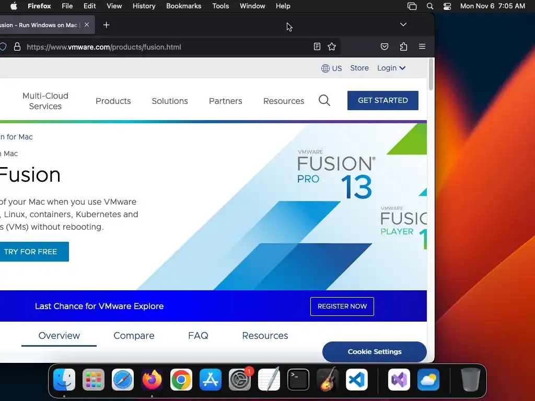Open Spotlight search in the menu bar

[x=430, y=6]
